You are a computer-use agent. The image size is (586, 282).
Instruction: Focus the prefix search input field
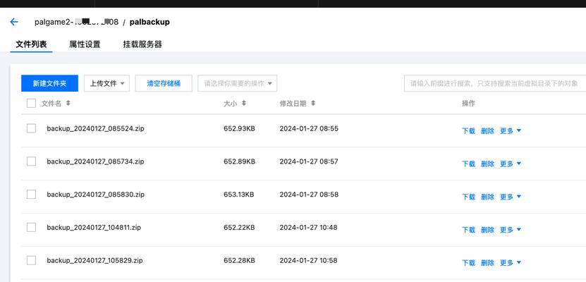pos(495,83)
